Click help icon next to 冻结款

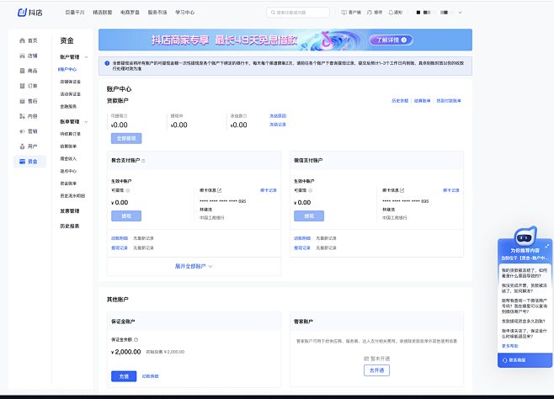[x=245, y=116]
